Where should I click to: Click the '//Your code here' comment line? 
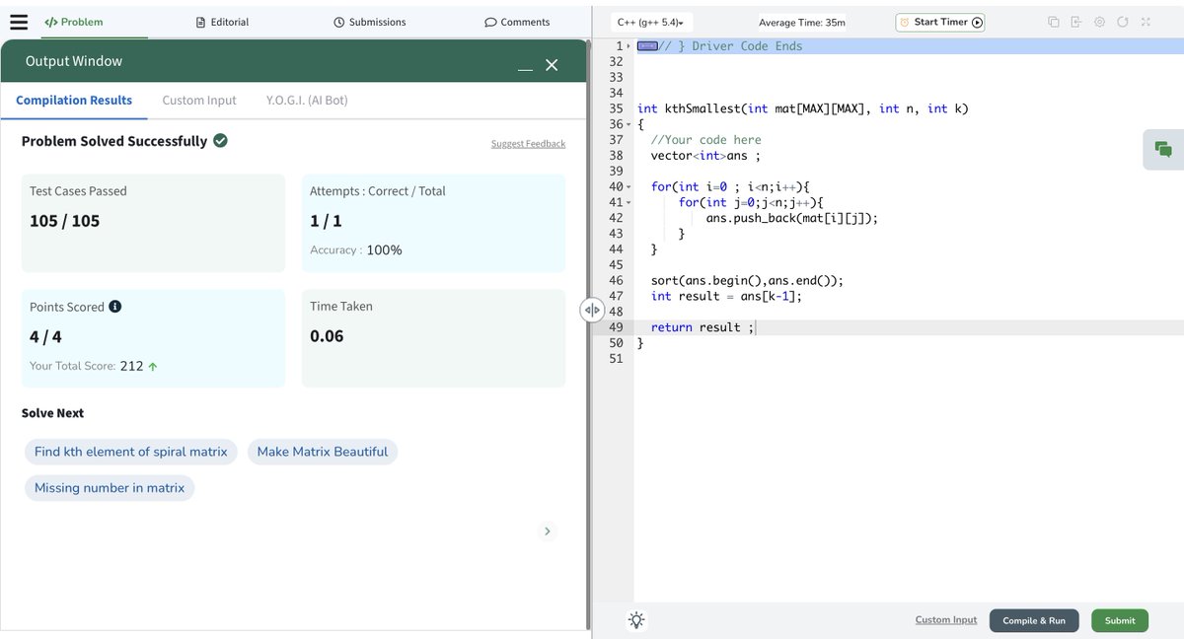(705, 140)
